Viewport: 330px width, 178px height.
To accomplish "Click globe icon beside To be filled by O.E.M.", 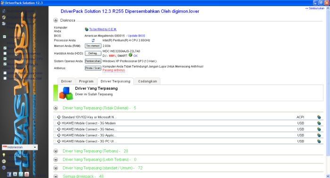I will pos(86,29).
